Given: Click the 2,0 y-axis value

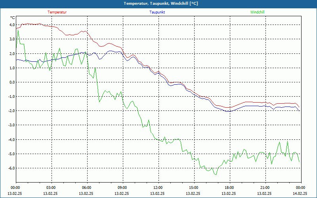Looking at the screenshot, I should coord(13,53).
